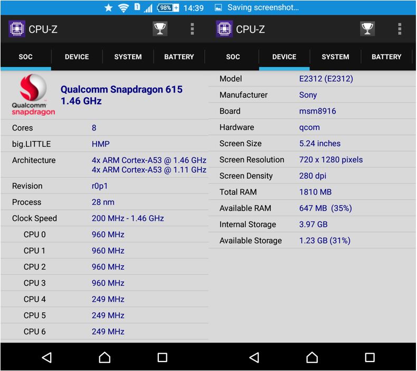The height and width of the screenshot is (371, 417).
Task: Tap the trophy icon in left CPU-Z header
Action: [160, 29]
